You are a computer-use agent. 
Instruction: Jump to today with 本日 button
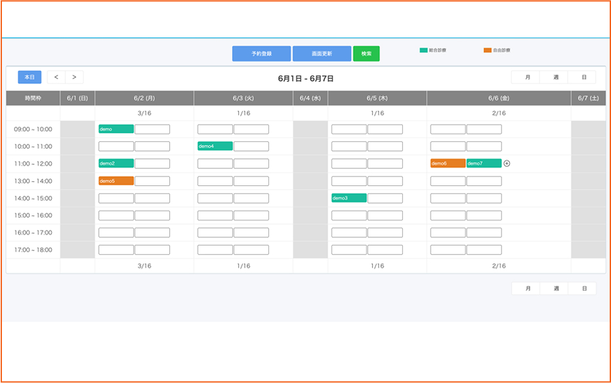[x=30, y=78]
